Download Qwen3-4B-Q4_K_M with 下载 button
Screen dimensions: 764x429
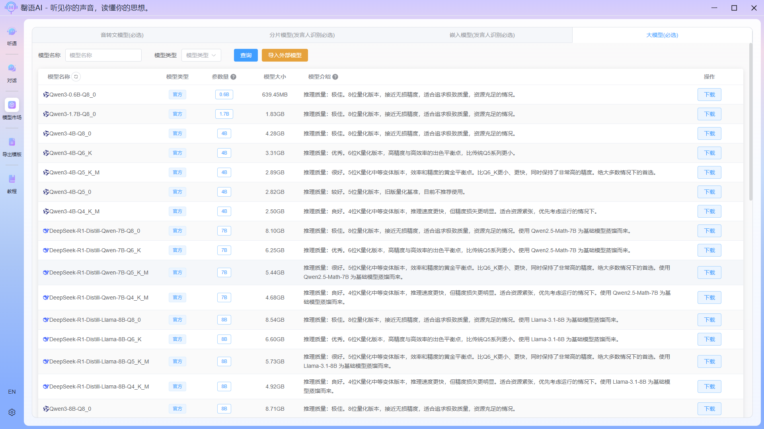709,211
